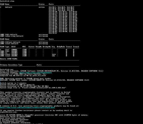Click the 'System image file is' line
Screen dimensions: 143x124
click(33, 88)
